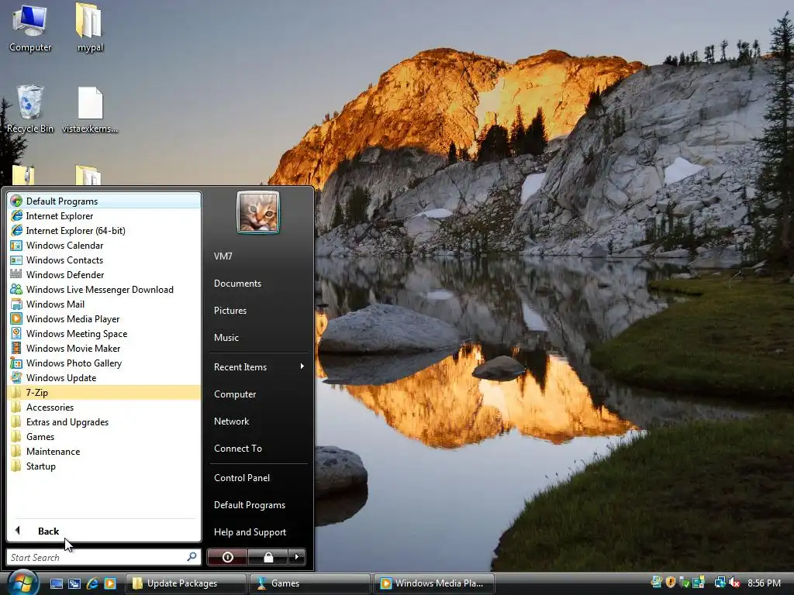794x595 pixels.
Task: Switch to the Windows Media Player taskbar window
Action: coord(434,583)
